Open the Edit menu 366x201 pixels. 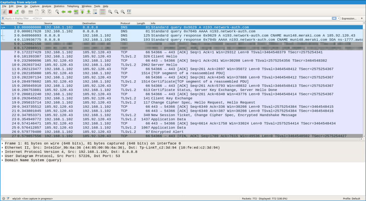11,6
